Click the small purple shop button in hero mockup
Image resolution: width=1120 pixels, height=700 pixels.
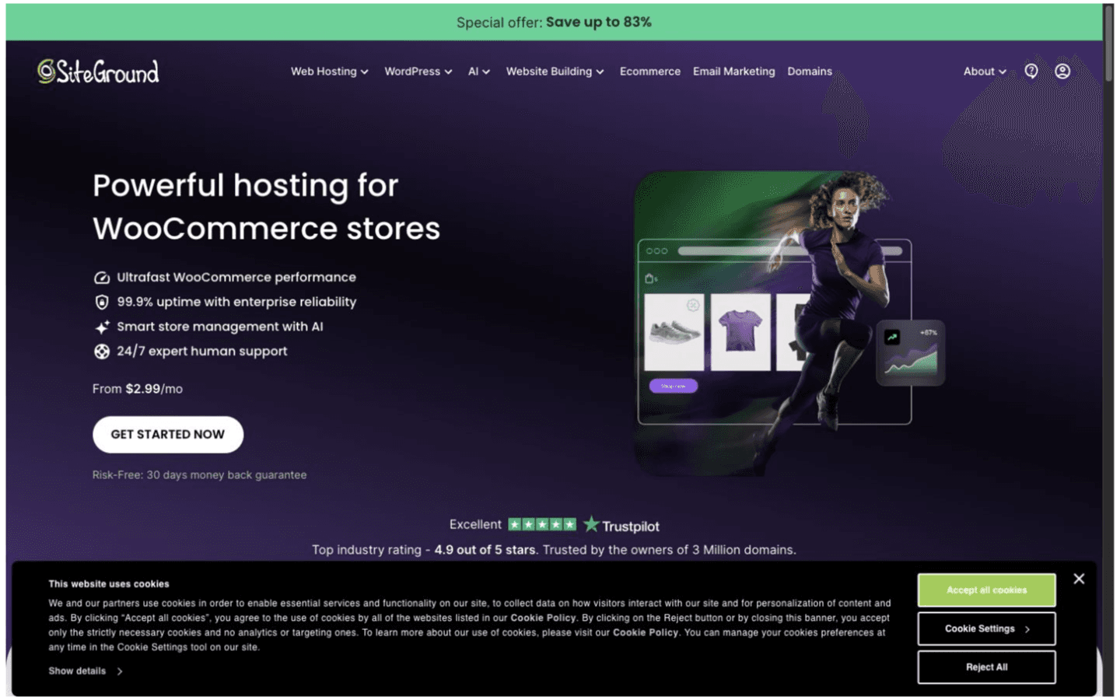click(674, 386)
